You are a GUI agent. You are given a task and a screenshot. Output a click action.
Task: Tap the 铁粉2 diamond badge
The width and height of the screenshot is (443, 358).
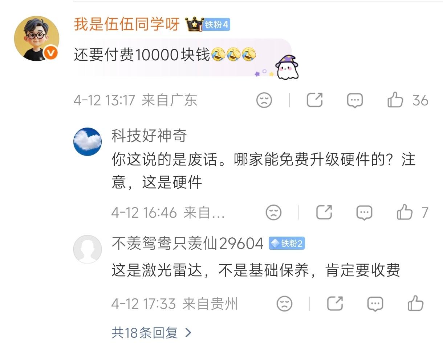pyautogui.click(x=286, y=243)
